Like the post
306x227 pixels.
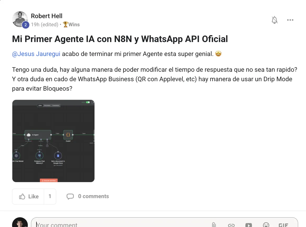28,197
